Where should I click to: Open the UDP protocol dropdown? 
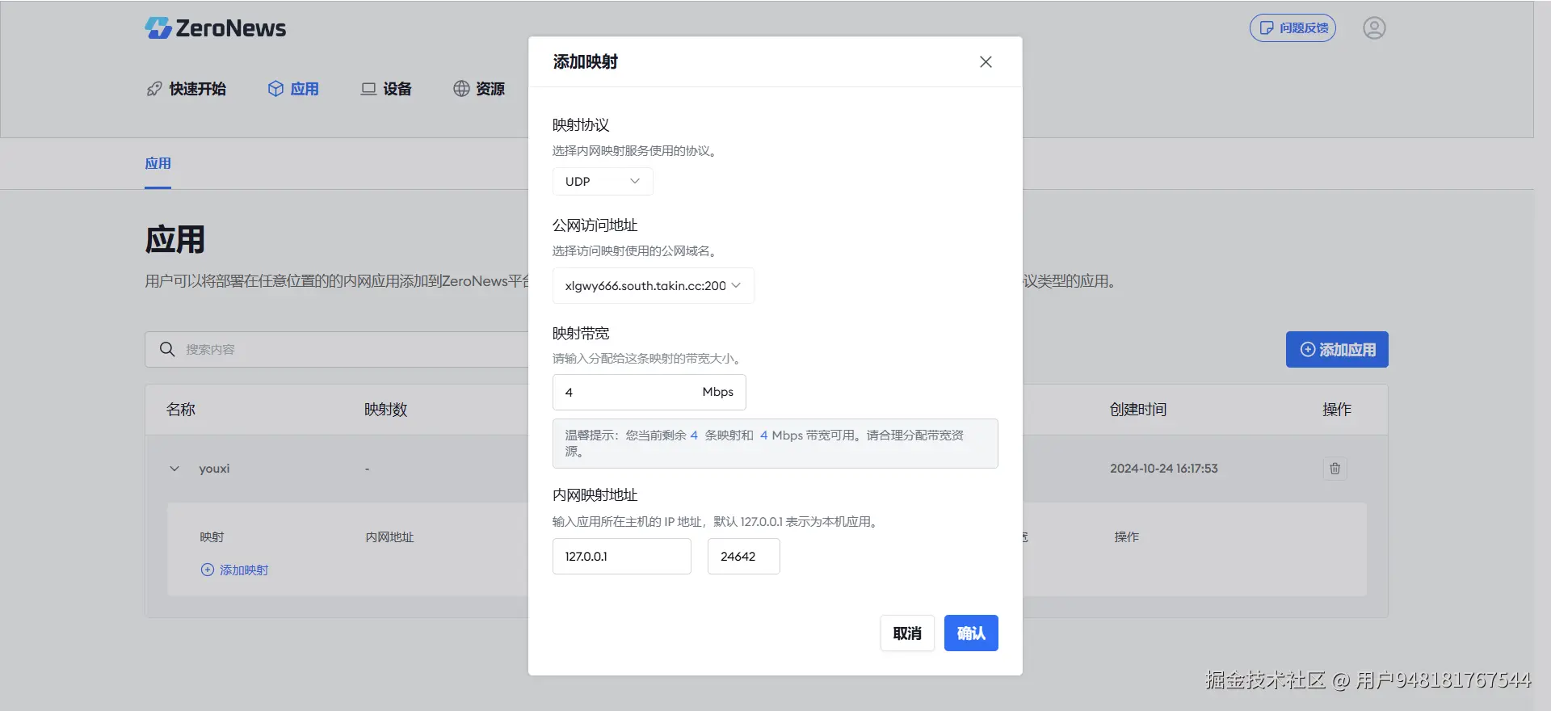603,182
